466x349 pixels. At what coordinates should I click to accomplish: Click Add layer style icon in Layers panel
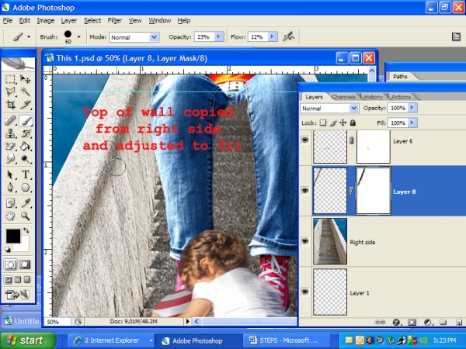(396, 323)
